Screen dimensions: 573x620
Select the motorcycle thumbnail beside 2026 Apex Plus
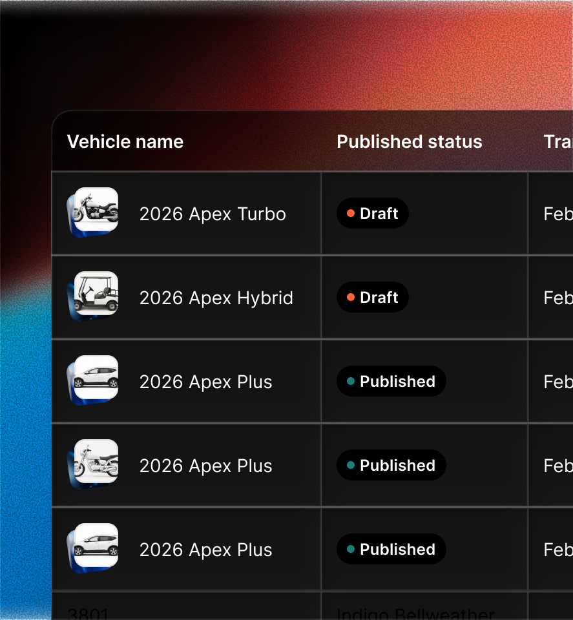[96, 462]
